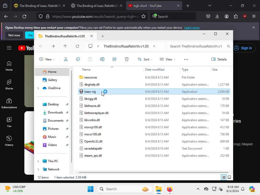This screenshot has width=260, height=195.
Task: Click the Share icon in Explorer toolbar
Action: (115, 59)
